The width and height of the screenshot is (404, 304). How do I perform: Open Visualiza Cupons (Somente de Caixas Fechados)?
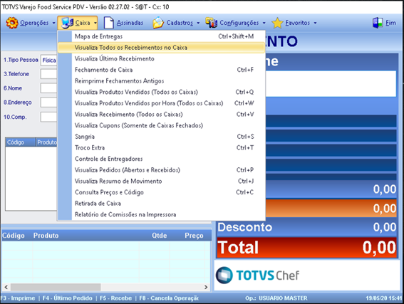tap(162, 125)
